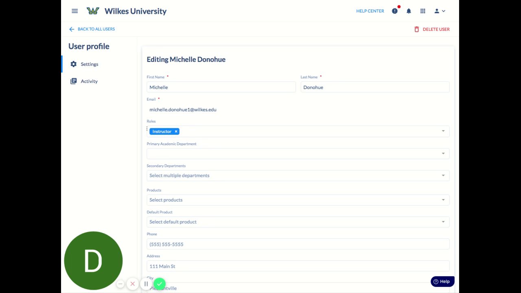
Task: Click the 'Editing Michelle Donohue' heading
Action: pos(186,59)
